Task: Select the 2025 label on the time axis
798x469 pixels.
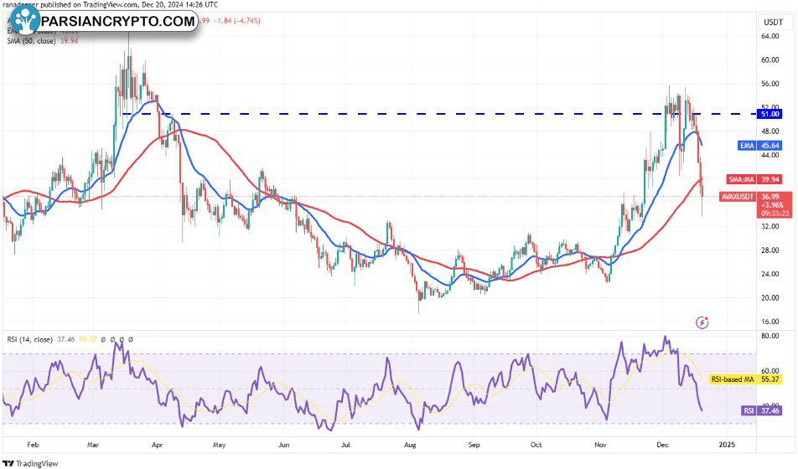Action: pyautogui.click(x=727, y=445)
